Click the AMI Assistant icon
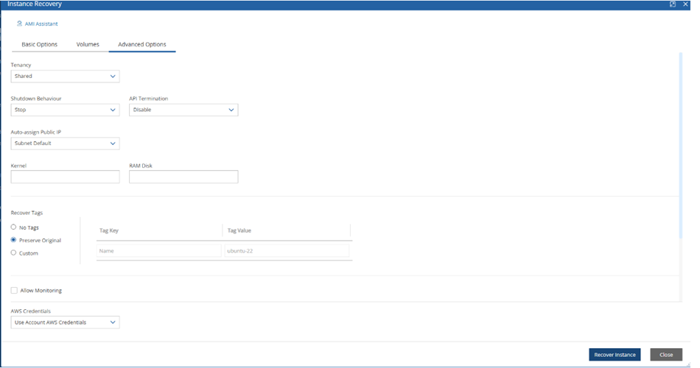This screenshot has width=700, height=368. (19, 24)
